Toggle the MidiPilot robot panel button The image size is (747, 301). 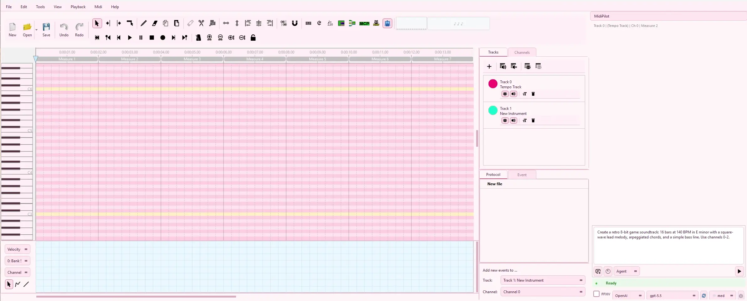[387, 23]
